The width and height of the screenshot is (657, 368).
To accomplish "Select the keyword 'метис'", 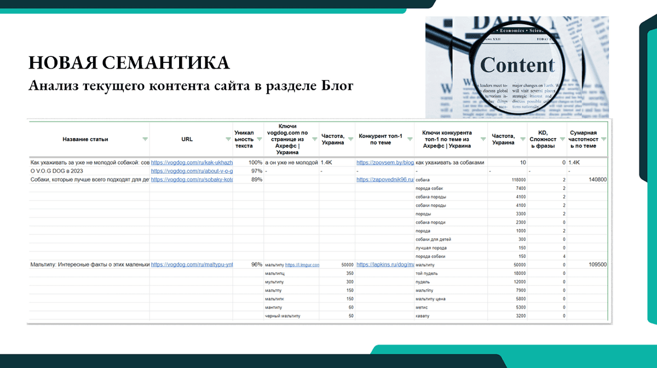I will (x=422, y=307).
